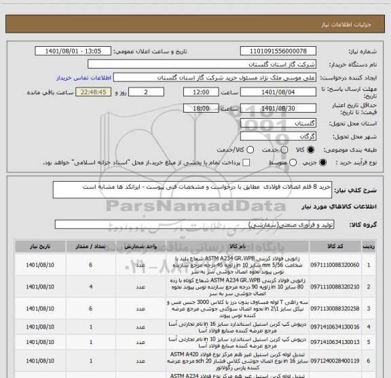Click the buyer name field شرکت گاز استان گلستان
Screen dimensions: 391x378
pyautogui.click(x=202, y=64)
